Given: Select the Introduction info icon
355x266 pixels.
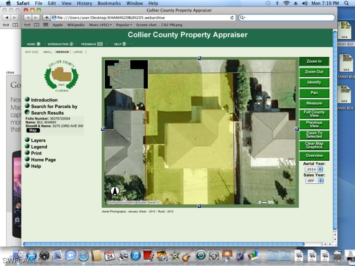Looking at the screenshot, I should (x=72, y=44).
